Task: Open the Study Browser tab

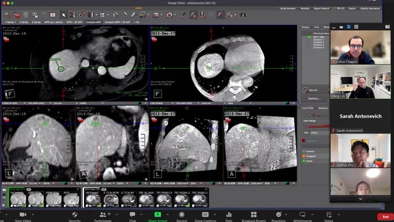Action: click(288, 9)
